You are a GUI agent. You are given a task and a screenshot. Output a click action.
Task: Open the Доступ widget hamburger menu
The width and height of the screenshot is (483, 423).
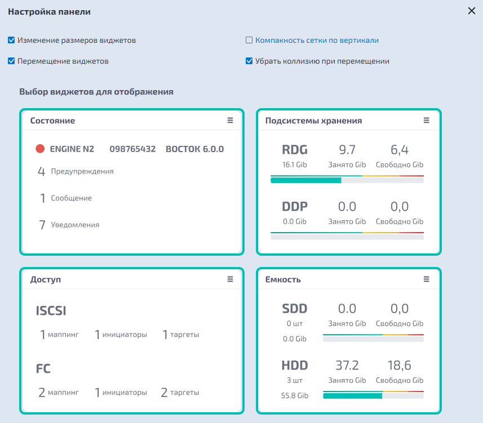(230, 279)
